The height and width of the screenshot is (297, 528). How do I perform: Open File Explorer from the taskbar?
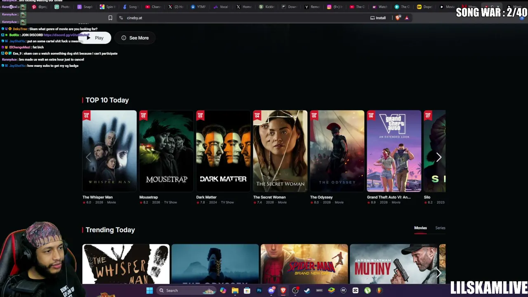(235, 290)
